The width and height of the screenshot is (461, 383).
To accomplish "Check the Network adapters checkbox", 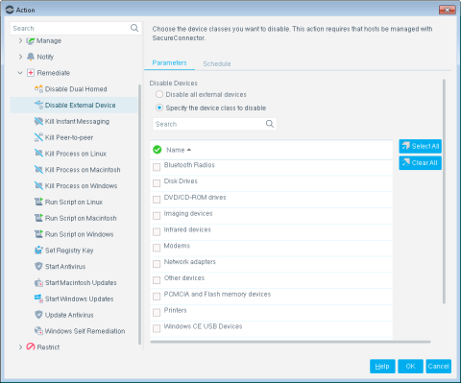I will tap(157, 264).
